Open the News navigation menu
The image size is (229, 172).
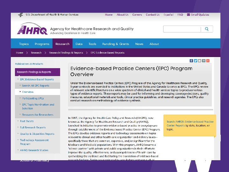(139, 44)
